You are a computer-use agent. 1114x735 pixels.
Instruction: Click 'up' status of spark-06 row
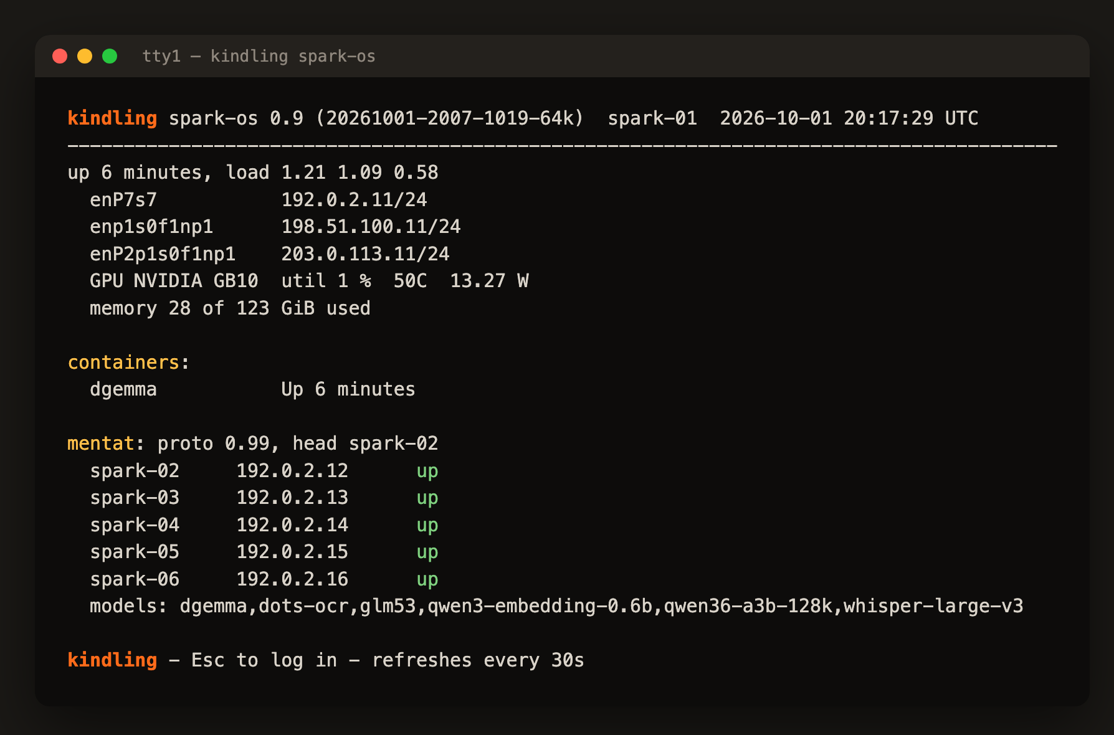click(x=427, y=581)
